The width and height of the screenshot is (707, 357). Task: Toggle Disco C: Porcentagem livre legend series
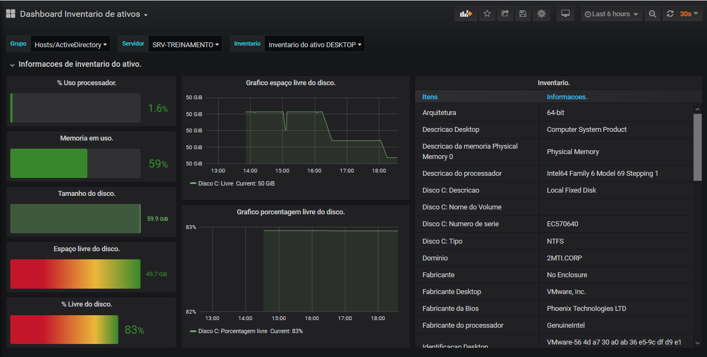point(232,331)
